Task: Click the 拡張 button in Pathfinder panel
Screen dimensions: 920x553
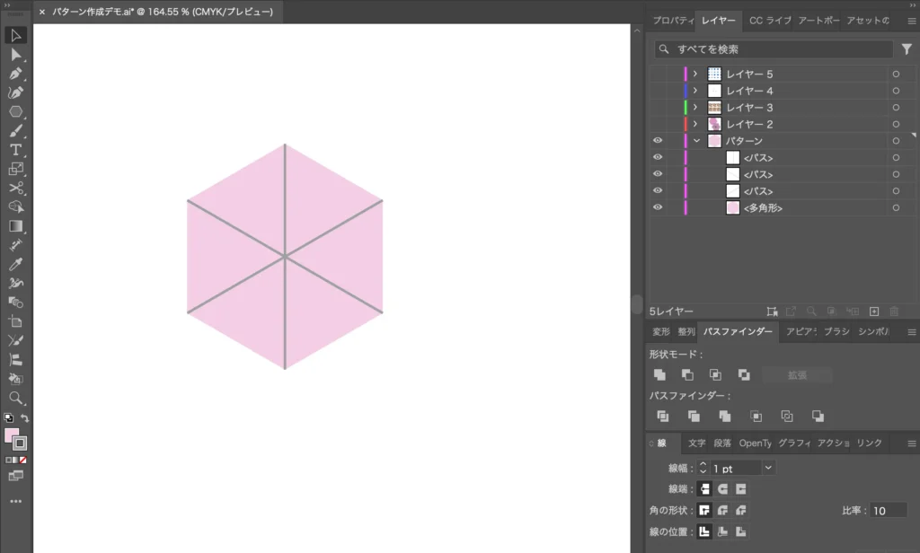Action: [x=797, y=375]
